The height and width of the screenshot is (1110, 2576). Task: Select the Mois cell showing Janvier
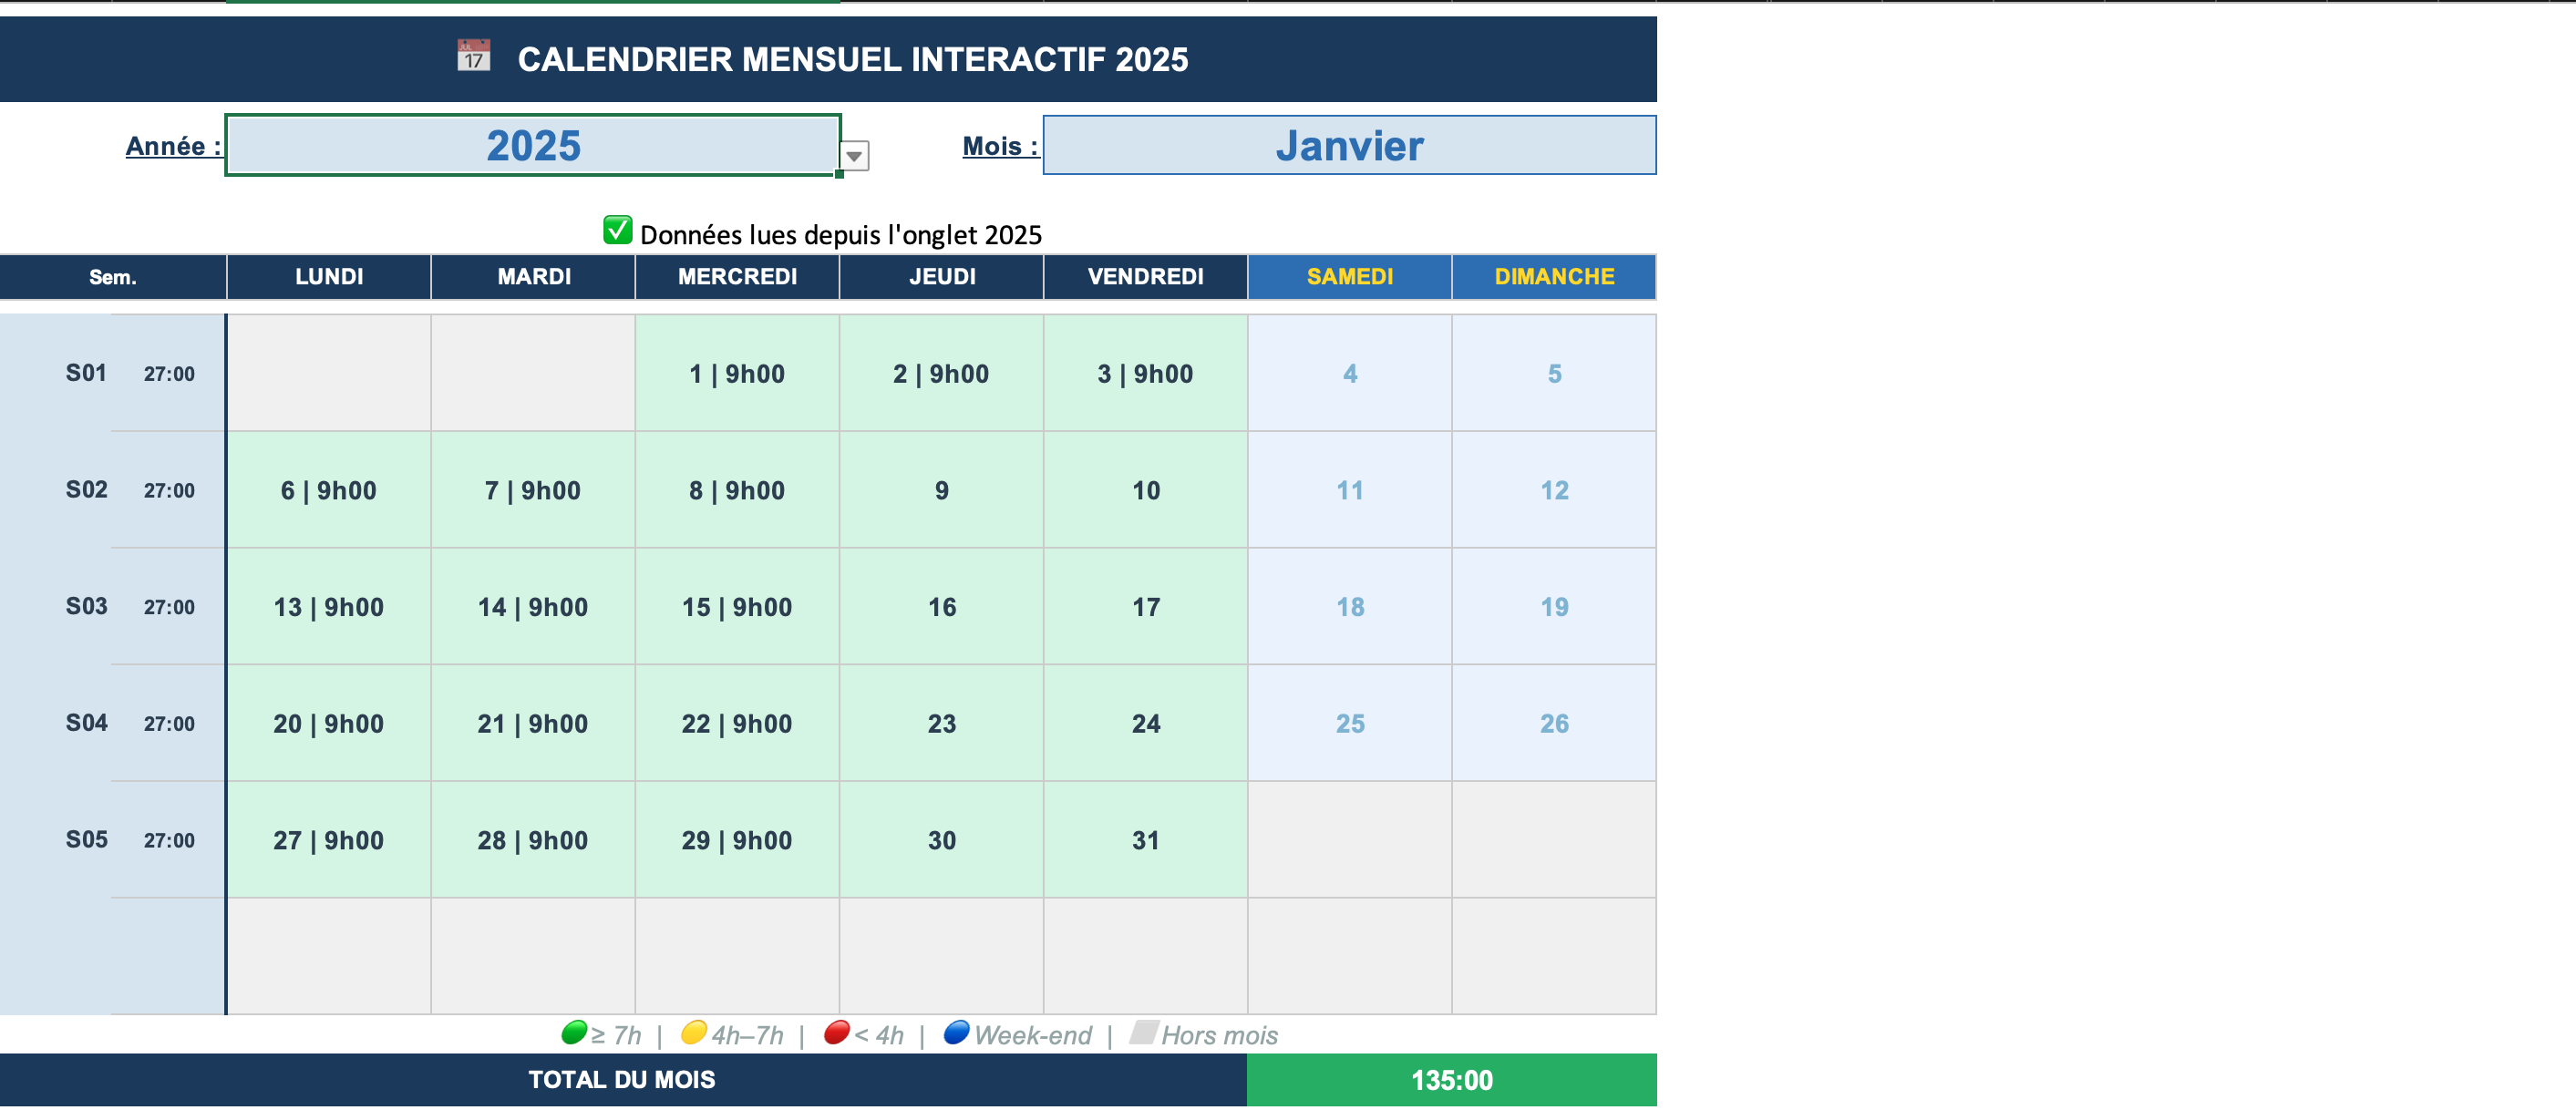pyautogui.click(x=1348, y=146)
